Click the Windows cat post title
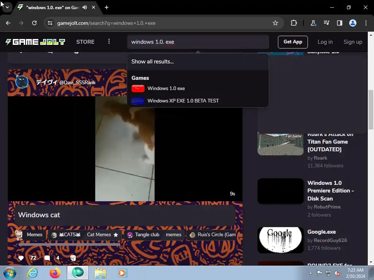The width and height of the screenshot is (374, 280). [39, 215]
